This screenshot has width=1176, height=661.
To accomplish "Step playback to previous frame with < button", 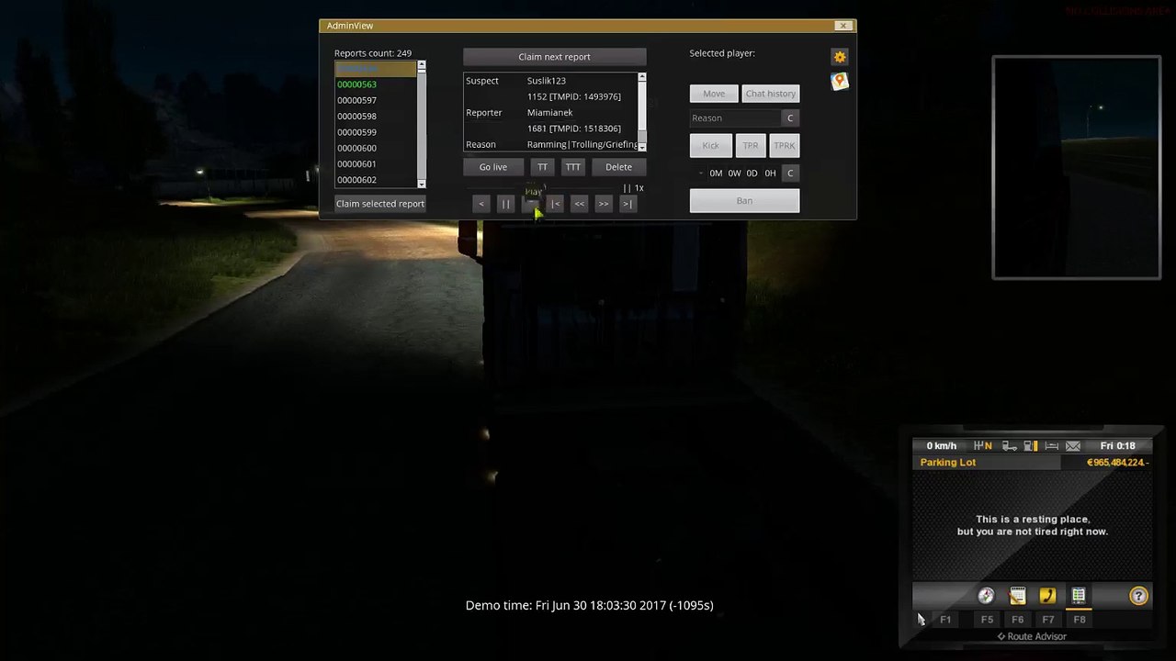I will (481, 204).
